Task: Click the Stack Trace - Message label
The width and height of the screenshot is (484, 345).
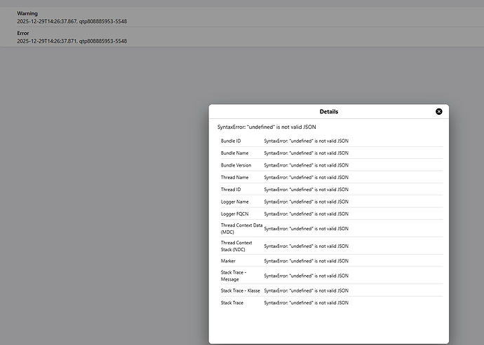Action: click(x=235, y=276)
